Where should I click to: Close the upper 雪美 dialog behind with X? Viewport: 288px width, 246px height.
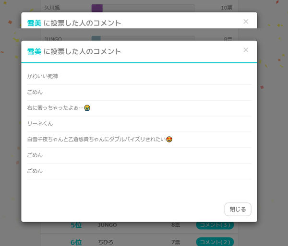coord(246,22)
